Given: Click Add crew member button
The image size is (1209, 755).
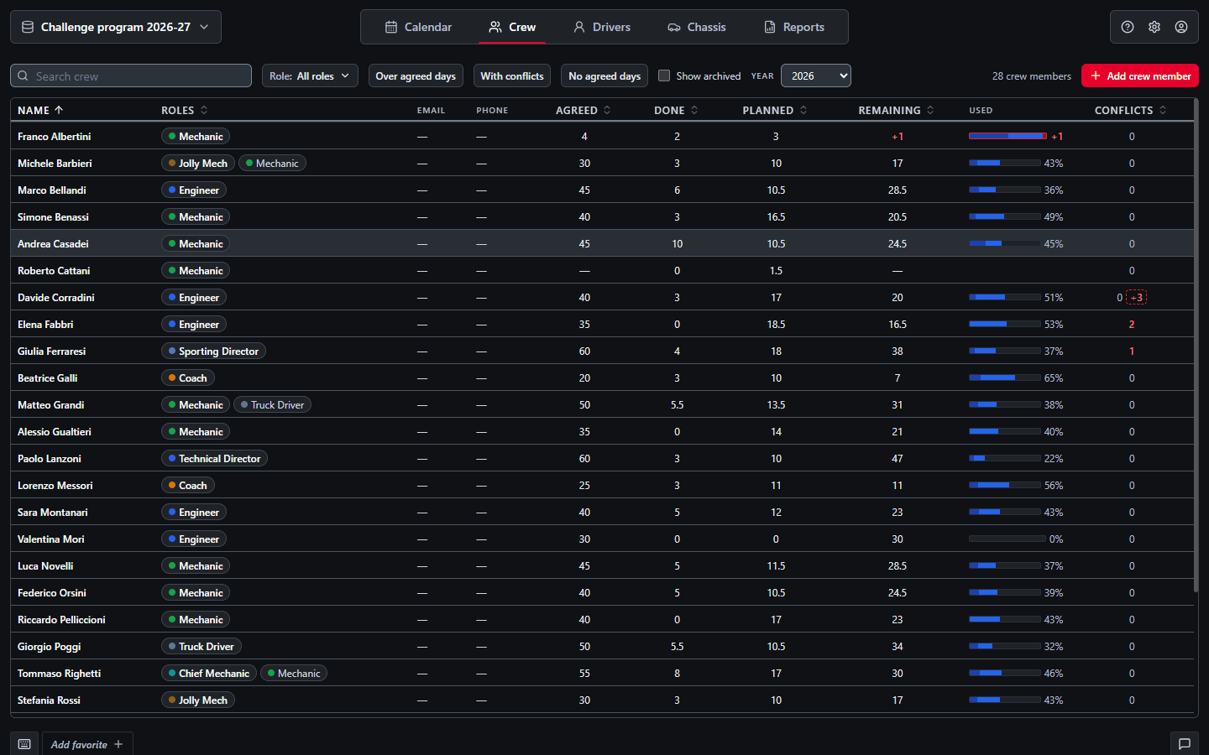Looking at the screenshot, I should [x=1140, y=75].
